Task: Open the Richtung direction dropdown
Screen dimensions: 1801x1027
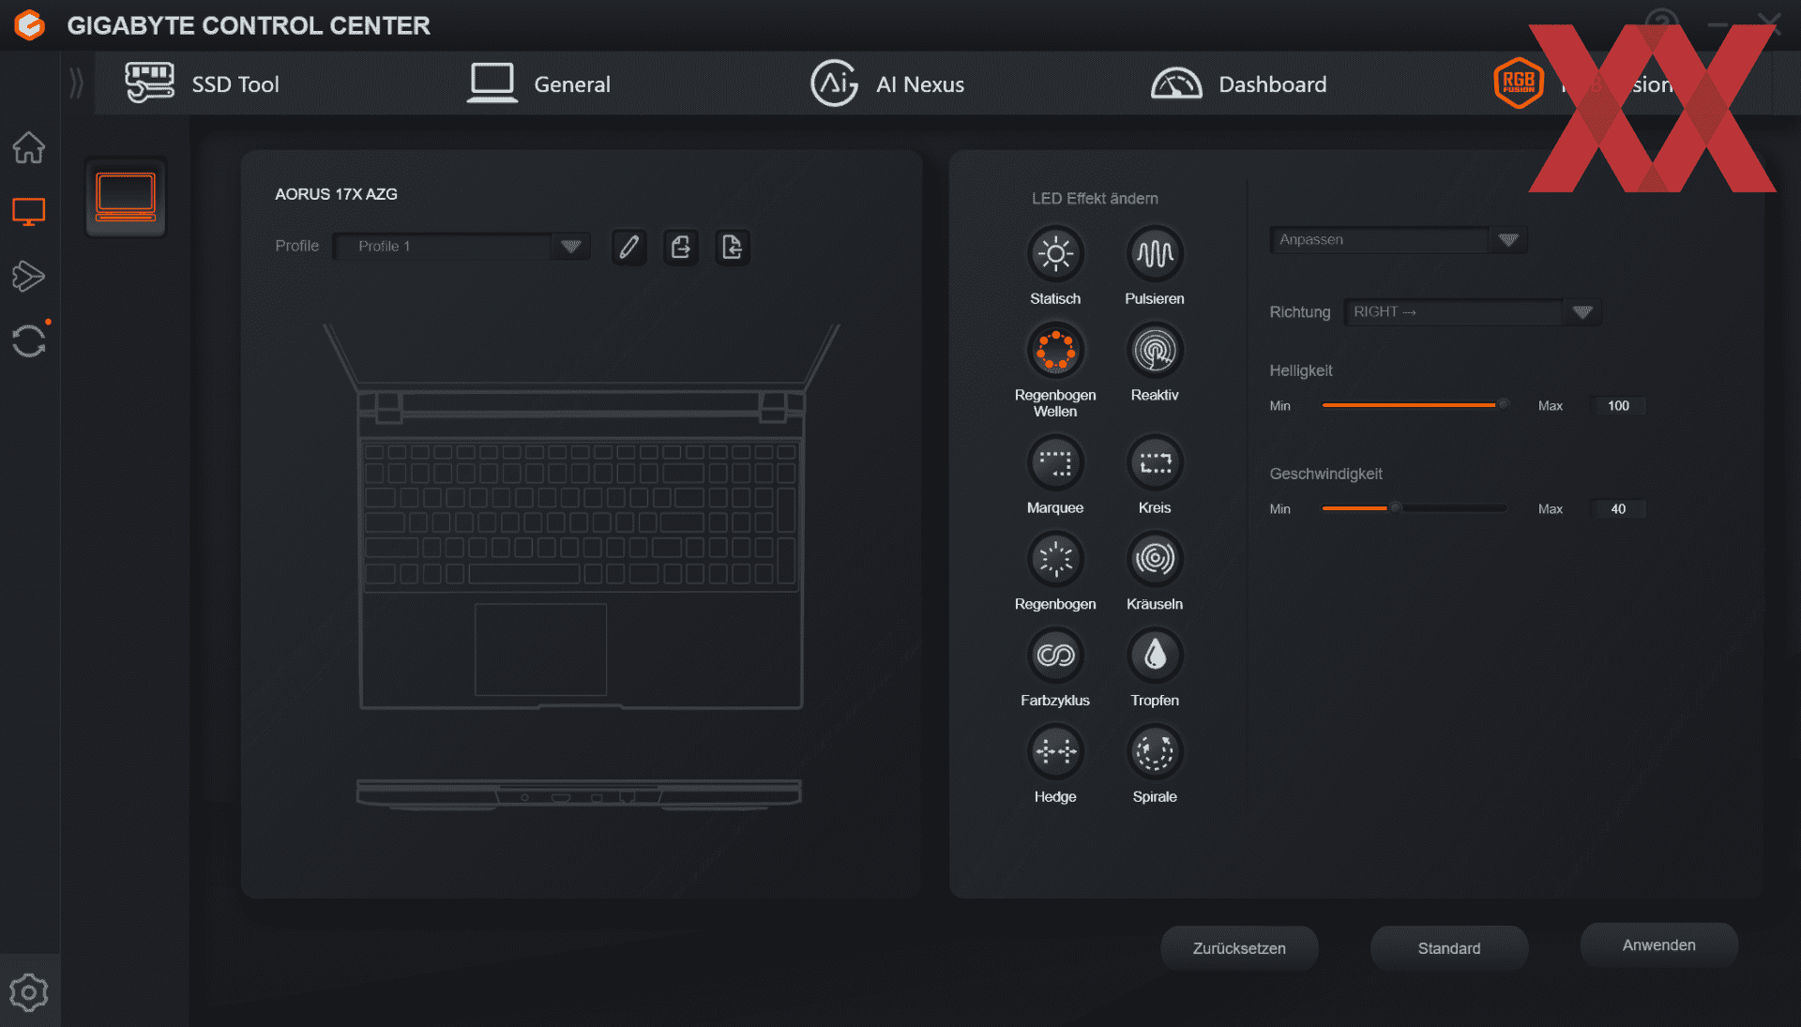Action: click(1473, 312)
